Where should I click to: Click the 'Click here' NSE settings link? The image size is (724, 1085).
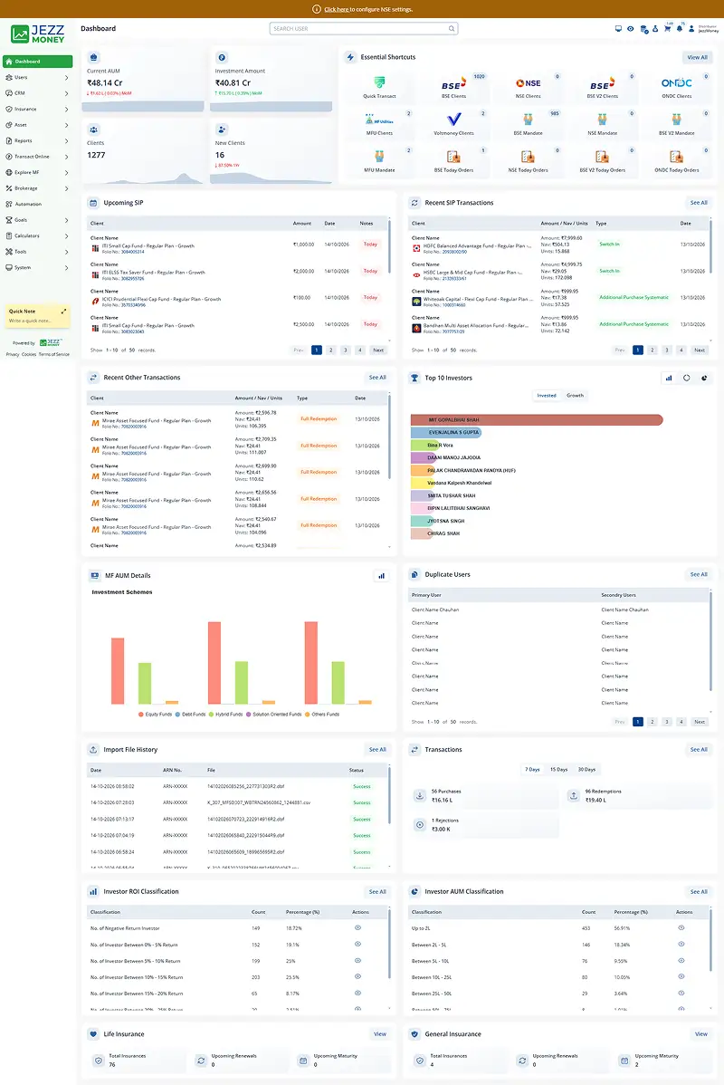[x=336, y=10]
